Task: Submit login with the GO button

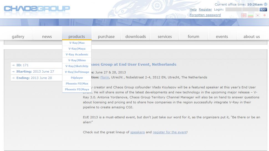Action: 263,10
